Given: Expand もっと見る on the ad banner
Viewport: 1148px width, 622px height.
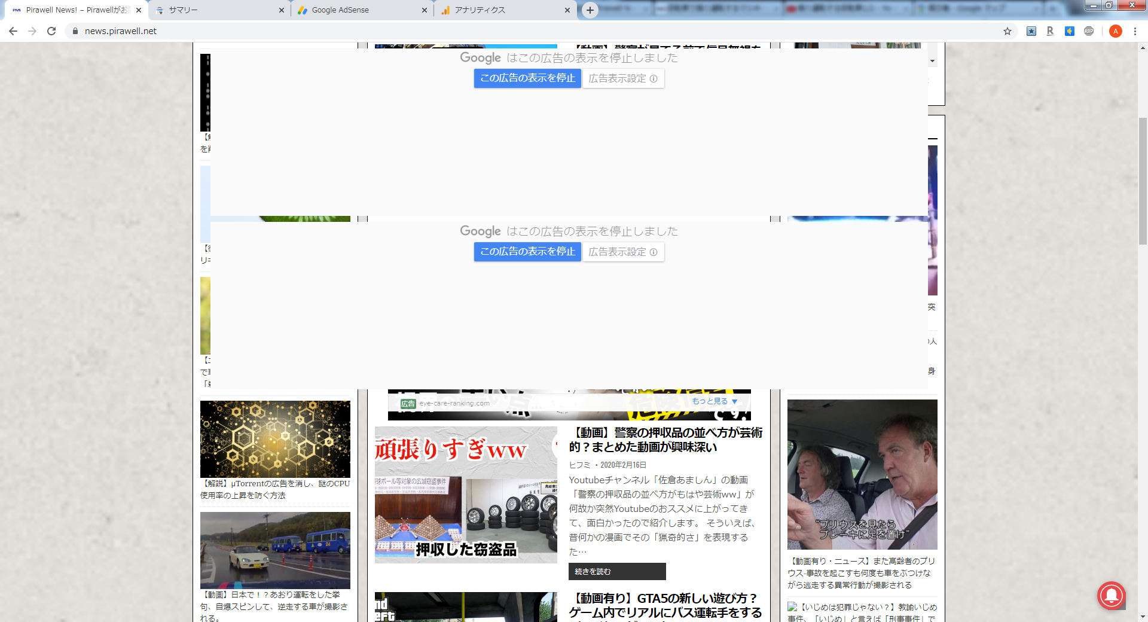Looking at the screenshot, I should tap(715, 401).
